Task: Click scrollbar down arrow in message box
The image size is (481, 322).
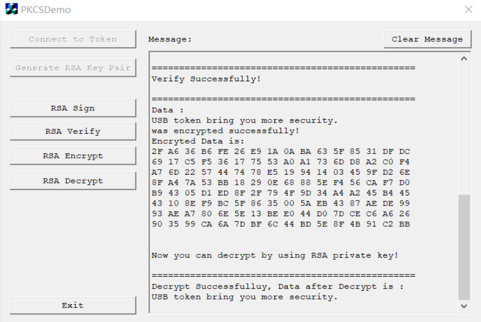Action: (464, 306)
